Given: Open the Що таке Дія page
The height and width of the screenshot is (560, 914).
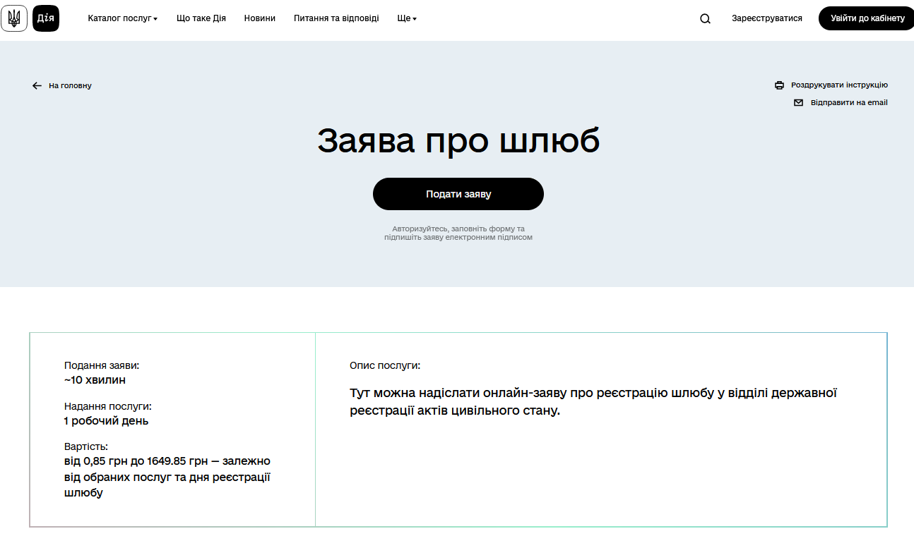Looking at the screenshot, I should click(x=201, y=18).
